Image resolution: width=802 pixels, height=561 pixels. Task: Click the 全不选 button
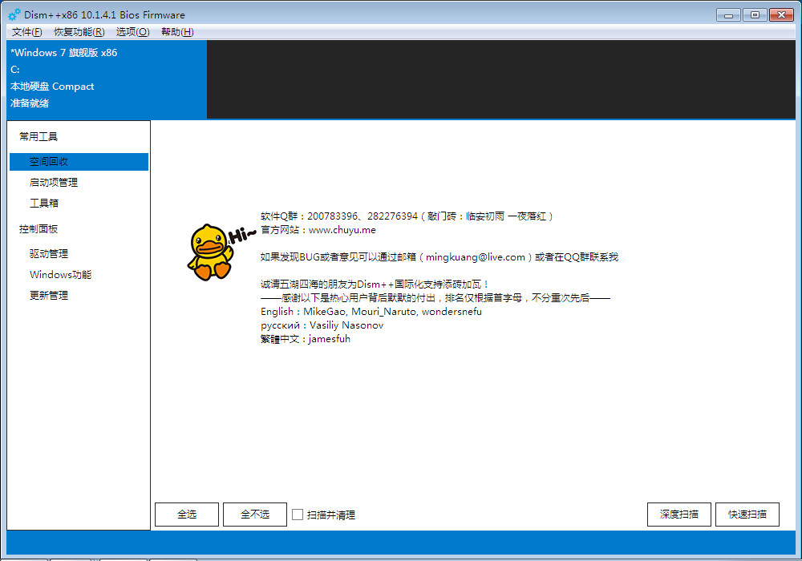255,515
